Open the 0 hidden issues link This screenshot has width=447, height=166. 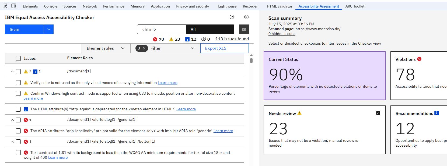[282, 34]
